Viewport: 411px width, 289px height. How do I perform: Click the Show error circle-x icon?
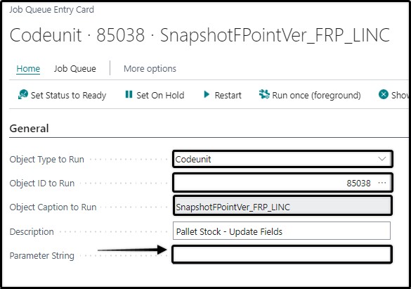coord(383,94)
